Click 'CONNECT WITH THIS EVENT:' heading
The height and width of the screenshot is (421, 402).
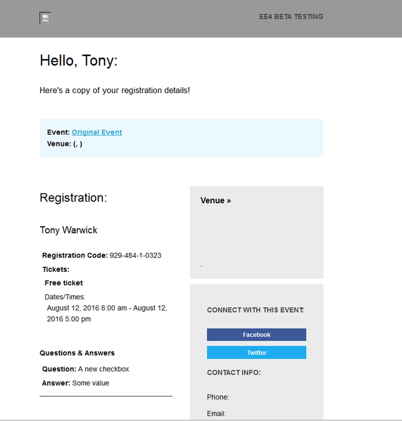(x=255, y=310)
